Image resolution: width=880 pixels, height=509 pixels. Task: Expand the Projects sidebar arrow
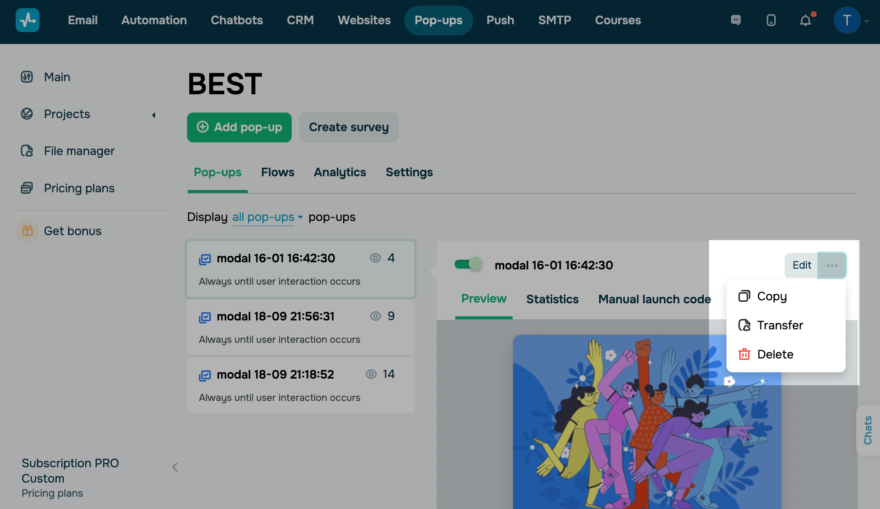[153, 115]
